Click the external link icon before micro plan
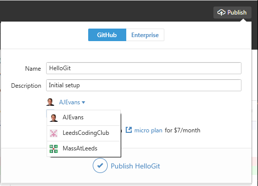 [x=129, y=130]
